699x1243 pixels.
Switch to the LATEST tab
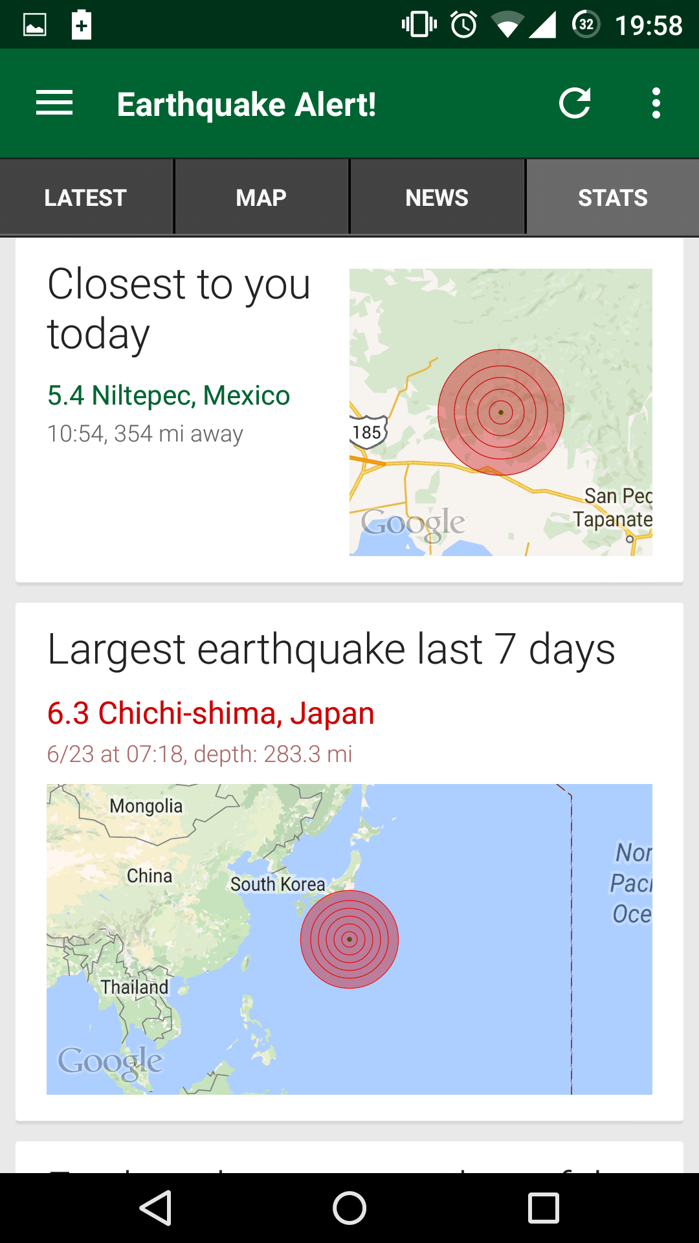click(x=85, y=197)
